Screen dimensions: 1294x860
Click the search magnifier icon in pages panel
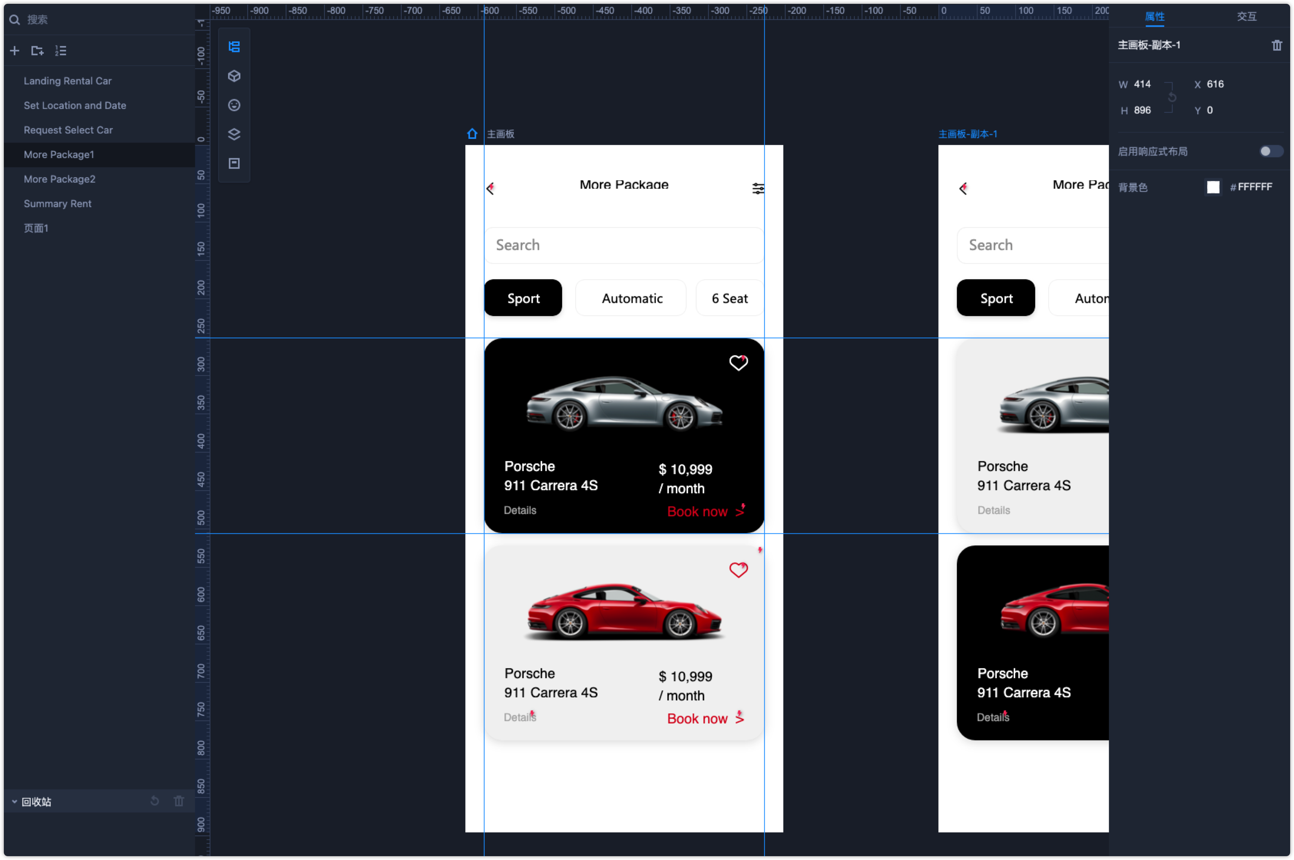pyautogui.click(x=15, y=20)
